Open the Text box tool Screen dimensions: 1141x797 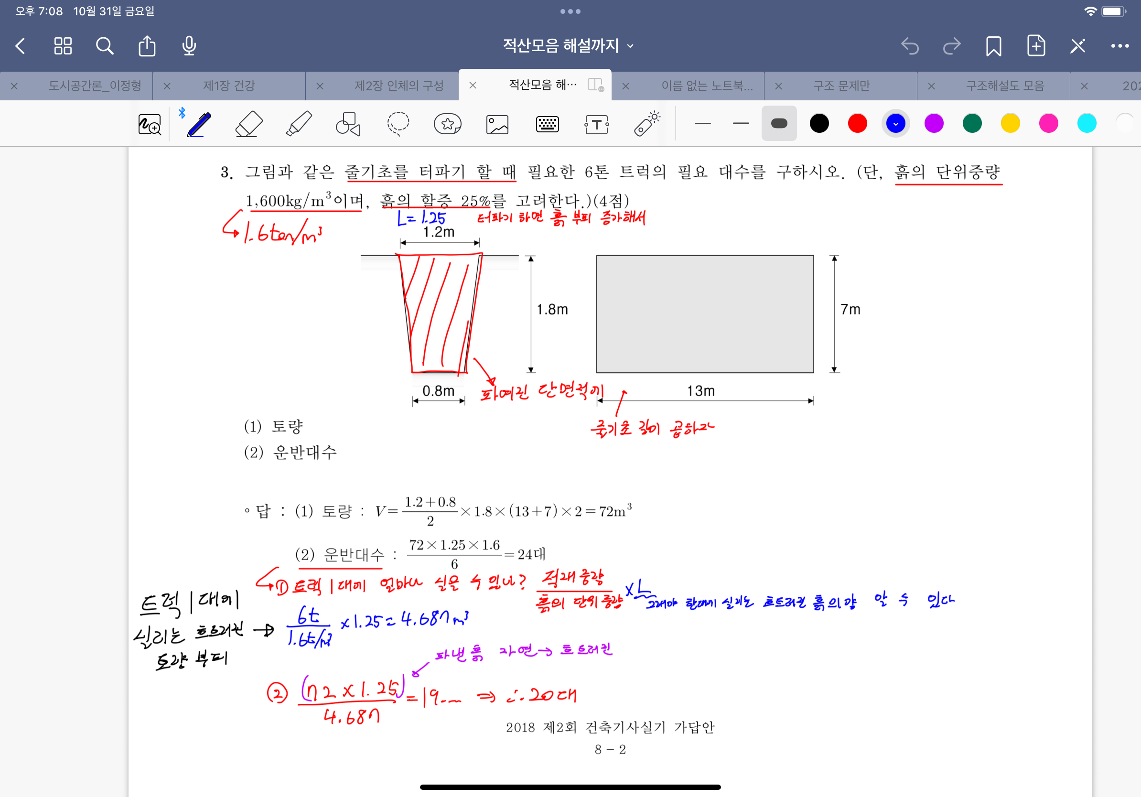pos(596,124)
